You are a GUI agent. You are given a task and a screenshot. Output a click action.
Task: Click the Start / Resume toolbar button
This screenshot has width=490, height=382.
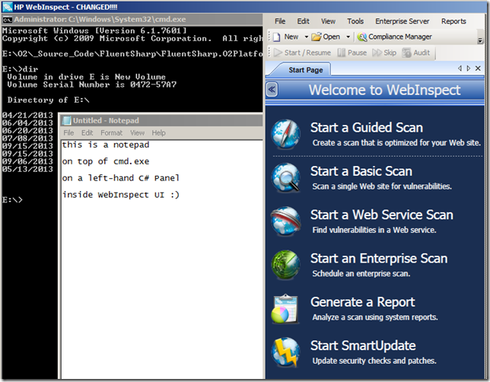302,53
